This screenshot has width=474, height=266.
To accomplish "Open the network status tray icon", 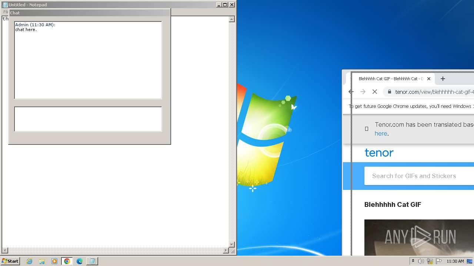I will click(430, 261).
